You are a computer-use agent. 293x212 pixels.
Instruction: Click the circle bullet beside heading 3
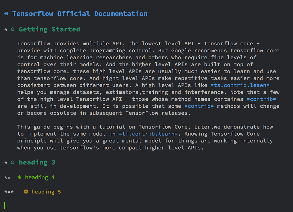[x=12, y=162]
